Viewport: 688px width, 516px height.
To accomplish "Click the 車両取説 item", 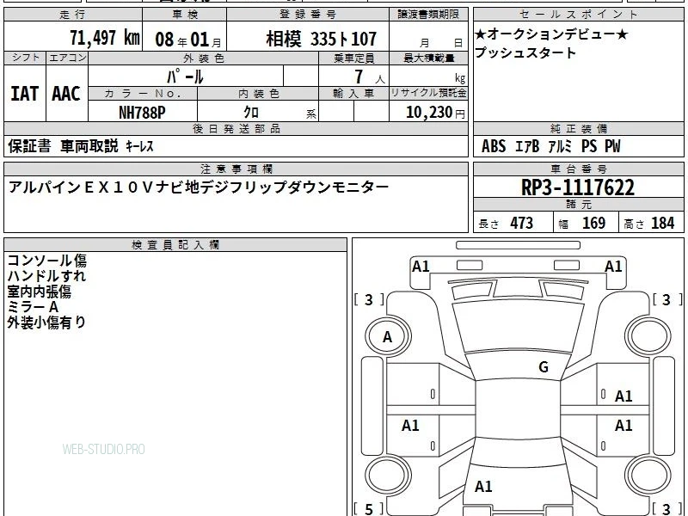I will coord(89,145).
